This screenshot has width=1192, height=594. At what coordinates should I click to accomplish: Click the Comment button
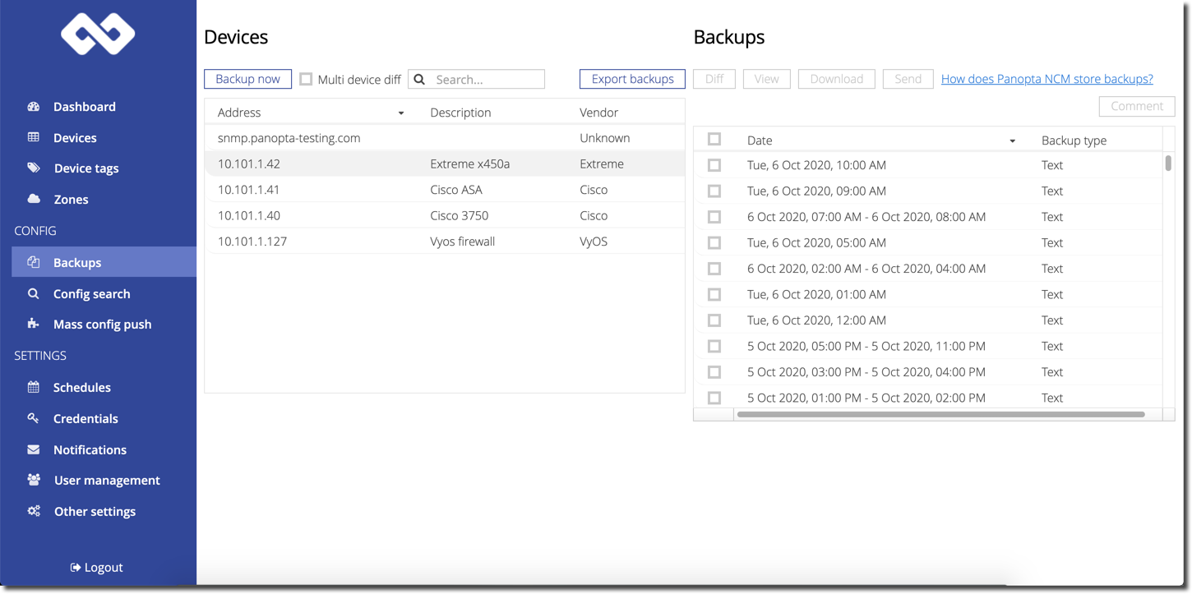(1137, 106)
